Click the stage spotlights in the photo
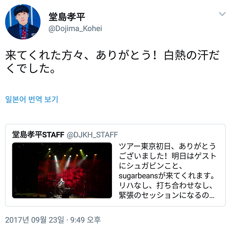Viewport: 233px width, 227px height. tap(71, 153)
